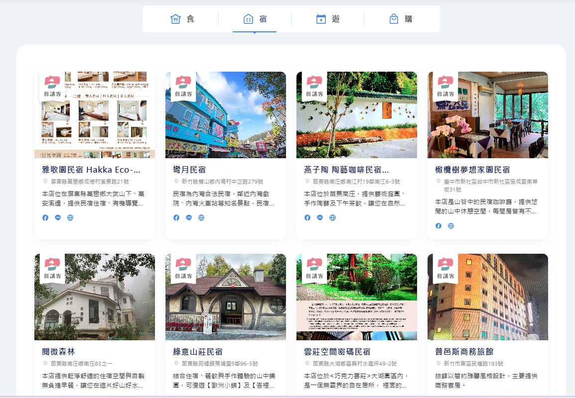
Task: Click 低調客 badge on 燕子陶 card
Action: 314,87
